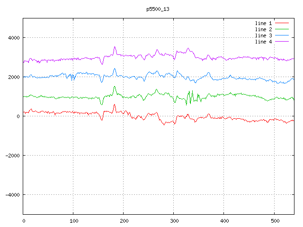This screenshot has width=303, height=227.
Task: Click the 100 x-axis tick label
Action: (73, 220)
